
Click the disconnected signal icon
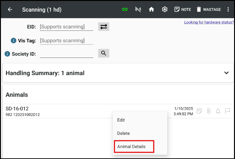(138, 9)
